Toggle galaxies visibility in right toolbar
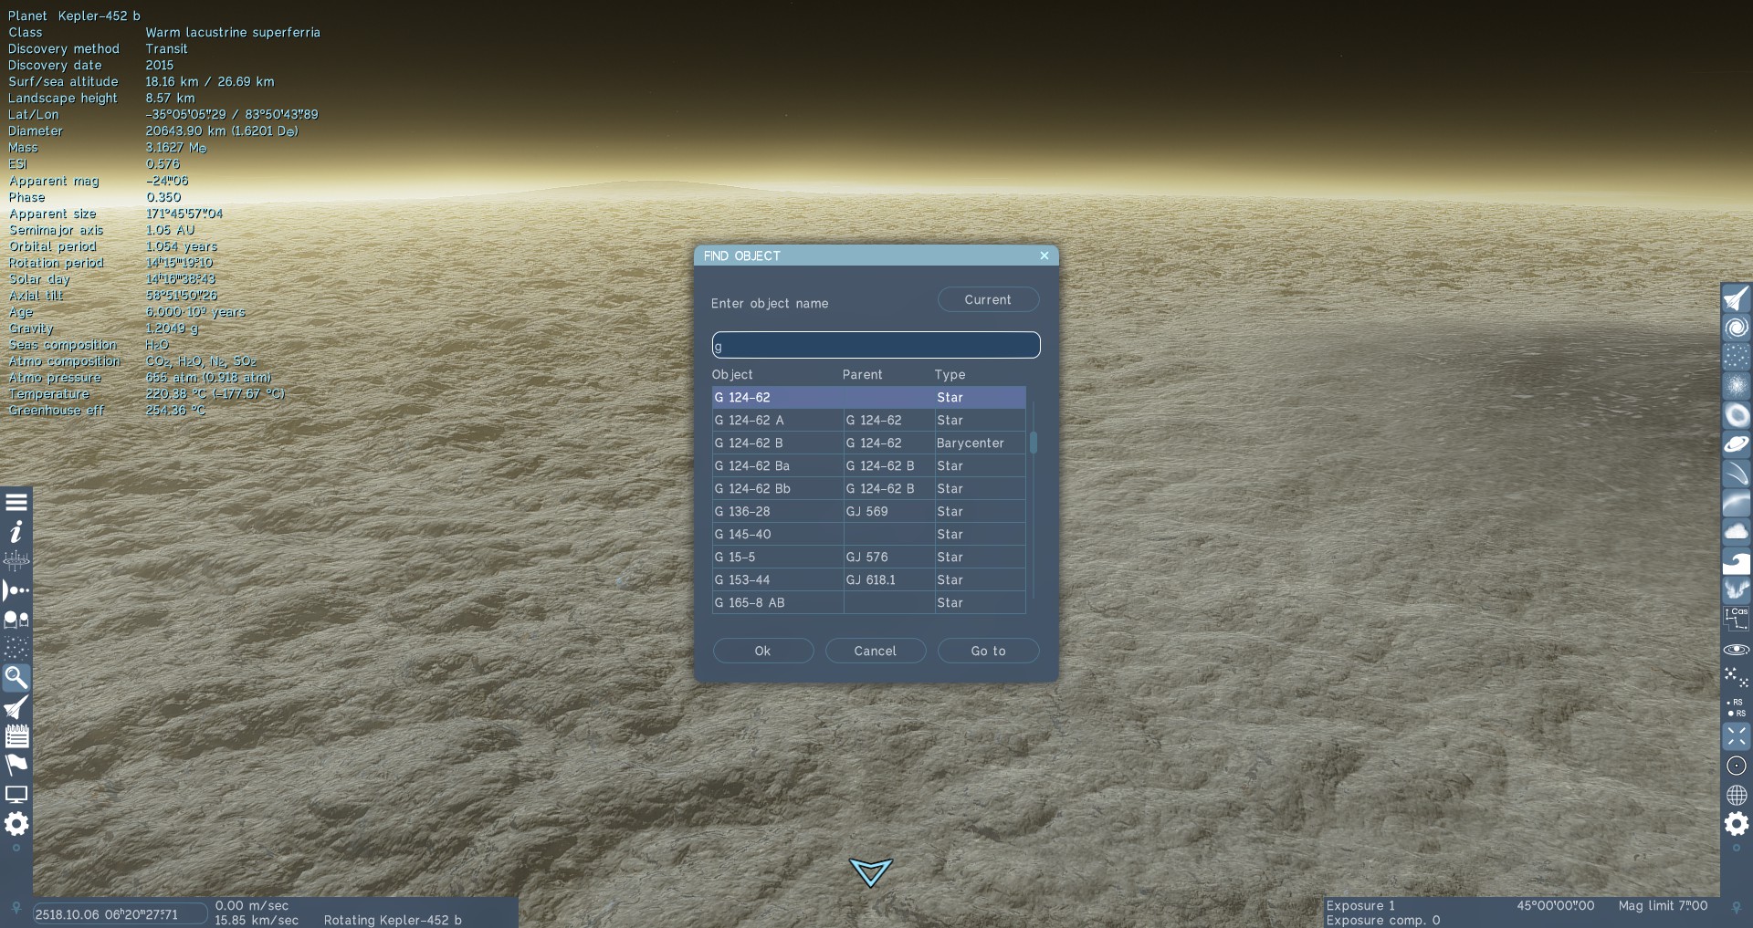Image resolution: width=1753 pixels, height=928 pixels. 1736,328
